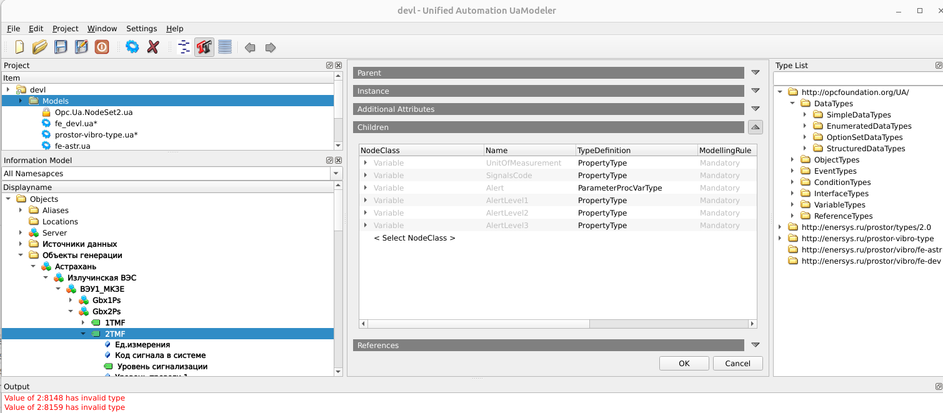Click the Save floppy disk icon
Screen dimensions: 943x413
61,47
